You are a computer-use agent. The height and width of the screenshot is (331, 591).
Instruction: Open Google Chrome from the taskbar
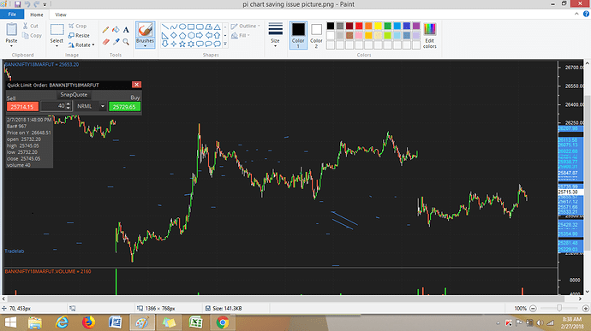[223, 322]
